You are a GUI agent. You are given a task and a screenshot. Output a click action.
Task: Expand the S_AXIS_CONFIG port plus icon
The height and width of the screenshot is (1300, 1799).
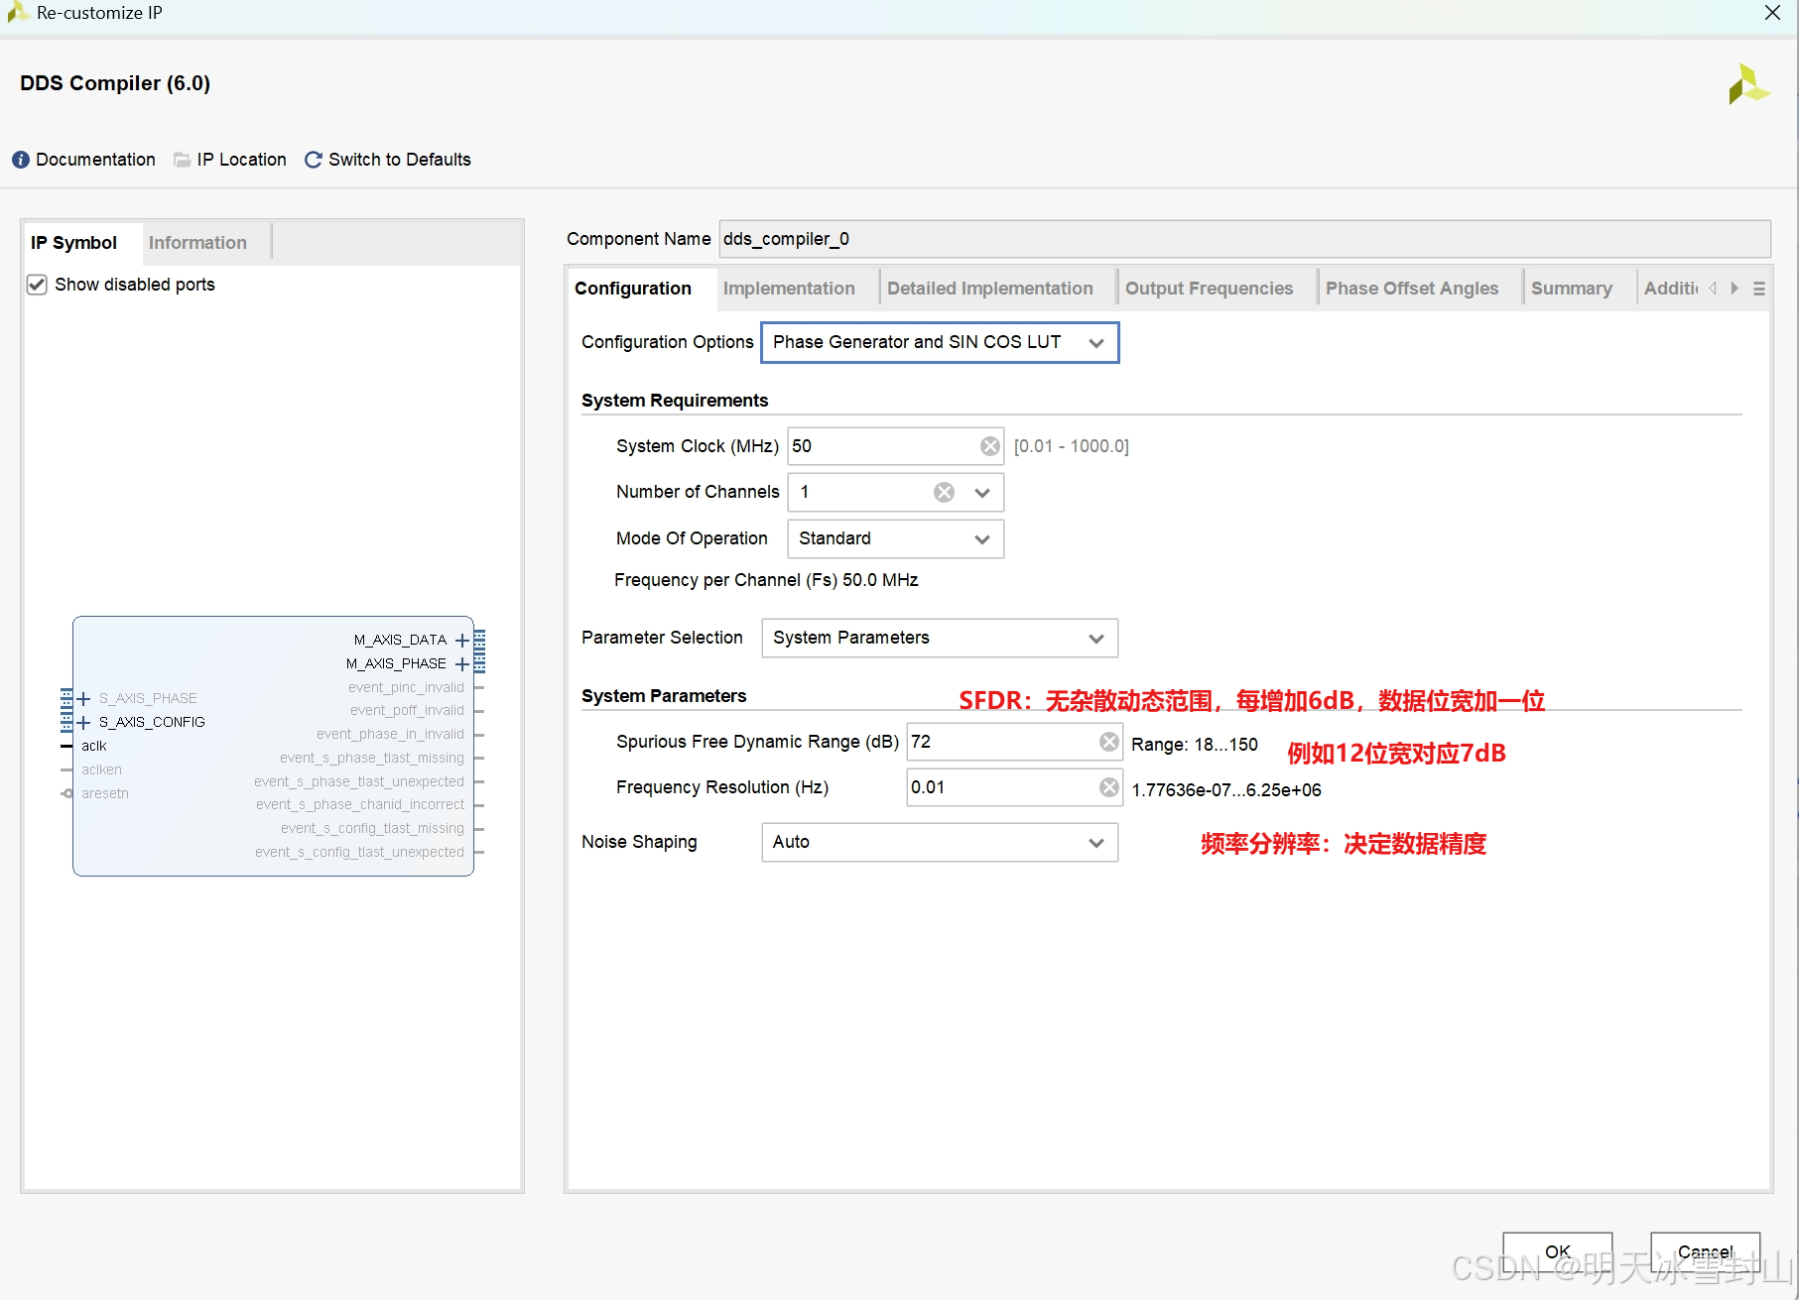point(84,723)
